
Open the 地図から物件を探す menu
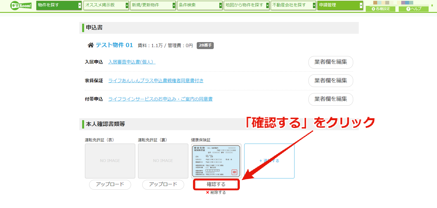click(246, 5)
